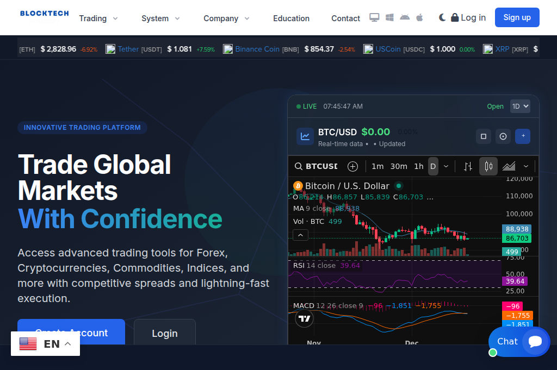The image size is (557, 370).
Task: Click the target record icon on chart header
Action: click(x=503, y=136)
